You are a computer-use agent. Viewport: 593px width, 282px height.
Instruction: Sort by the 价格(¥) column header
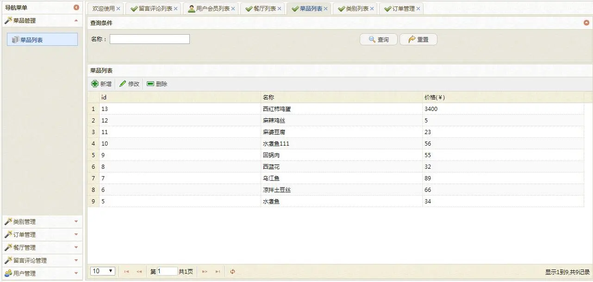(x=503, y=97)
